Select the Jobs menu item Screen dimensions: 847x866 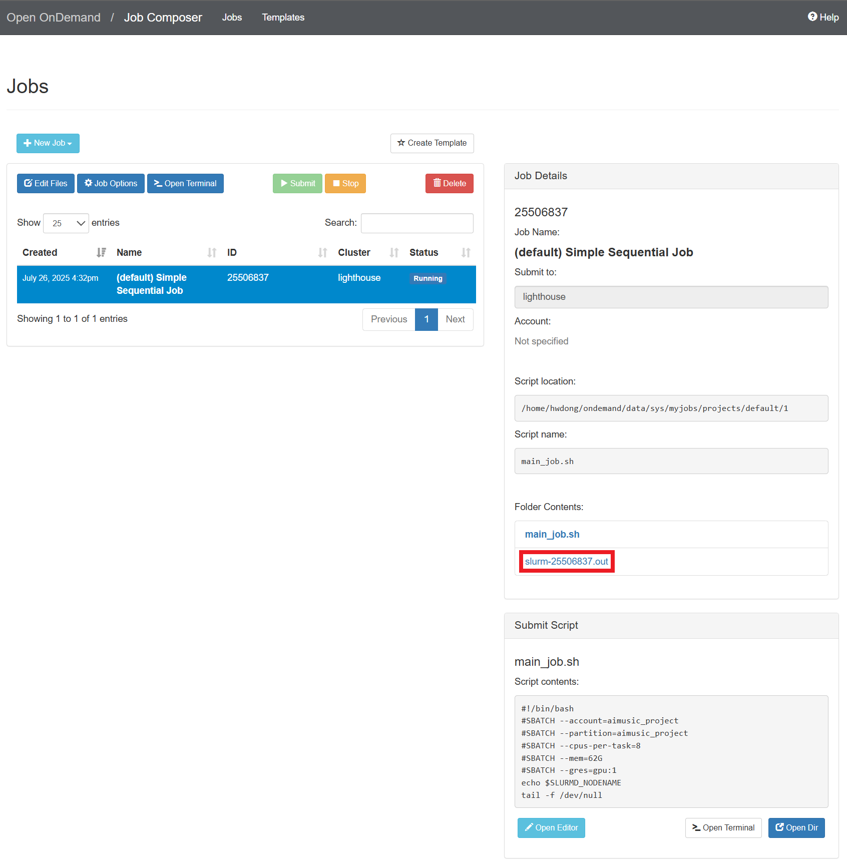point(232,18)
